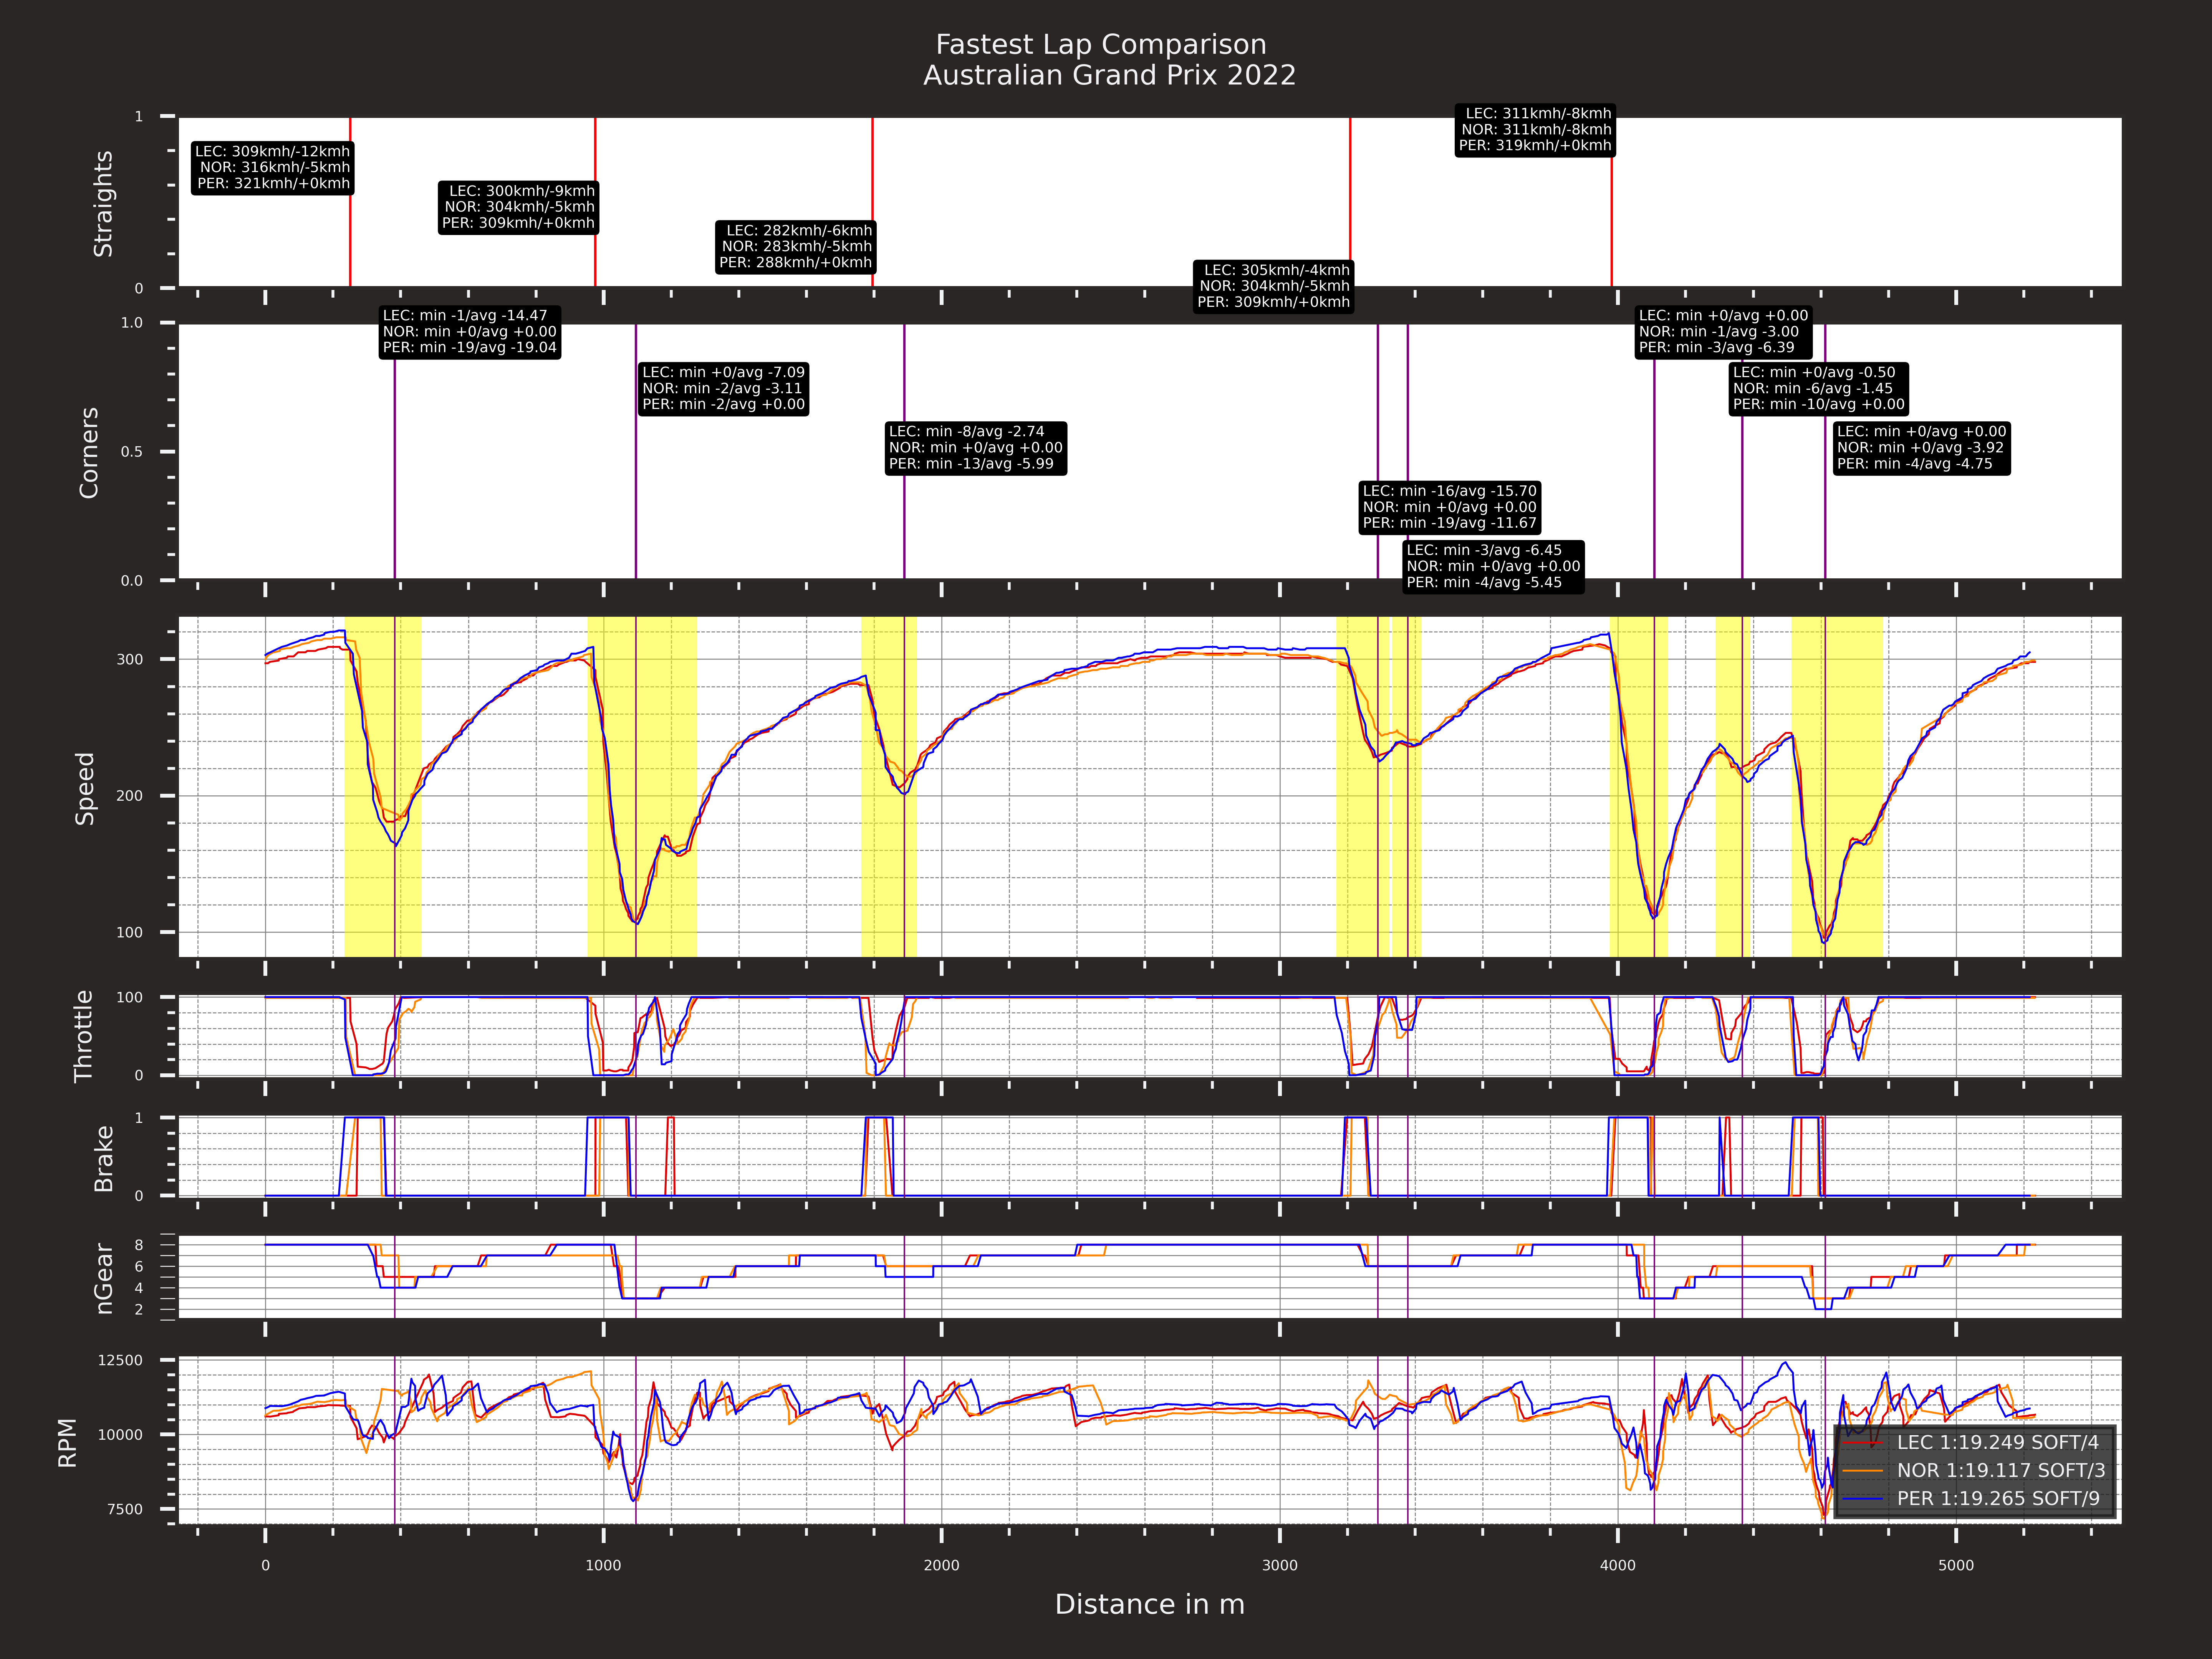Click corner note "NOR: min -1/avg -3.00"
The width and height of the screenshot is (2212, 1659).
(1719, 332)
